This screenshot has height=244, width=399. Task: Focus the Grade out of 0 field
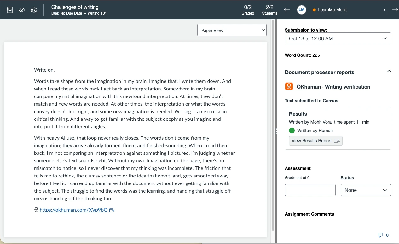tap(310, 190)
